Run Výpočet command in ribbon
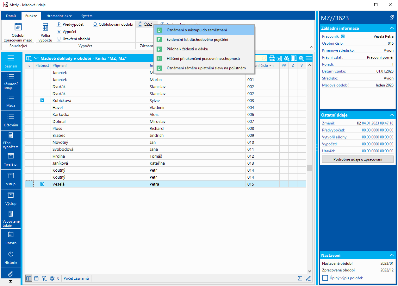The width and height of the screenshot is (398, 286). coord(67,32)
